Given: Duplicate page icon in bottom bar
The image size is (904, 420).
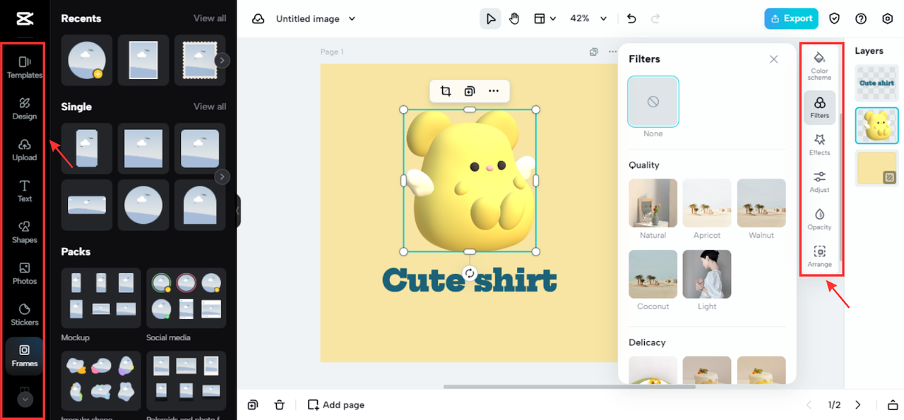Looking at the screenshot, I should (x=253, y=404).
